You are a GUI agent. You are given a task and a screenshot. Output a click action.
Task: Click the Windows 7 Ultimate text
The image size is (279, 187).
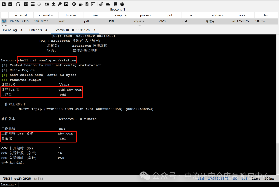(x=78, y=119)
